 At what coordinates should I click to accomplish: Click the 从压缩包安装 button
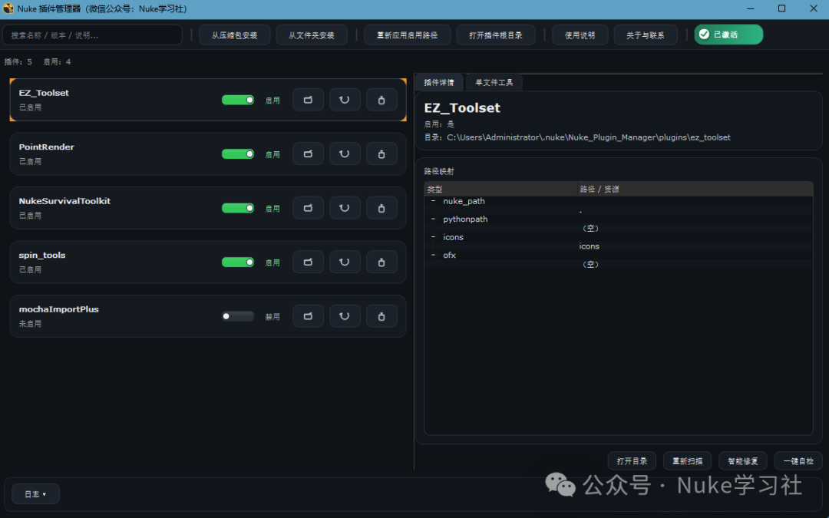click(234, 35)
